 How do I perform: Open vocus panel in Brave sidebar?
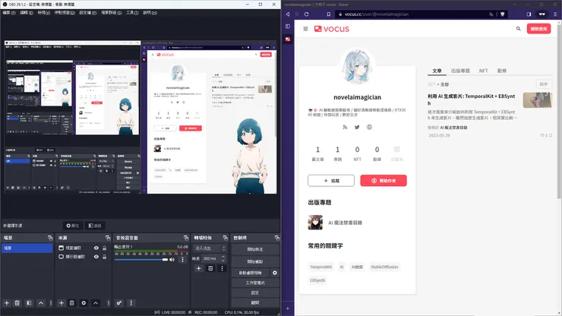[x=288, y=39]
